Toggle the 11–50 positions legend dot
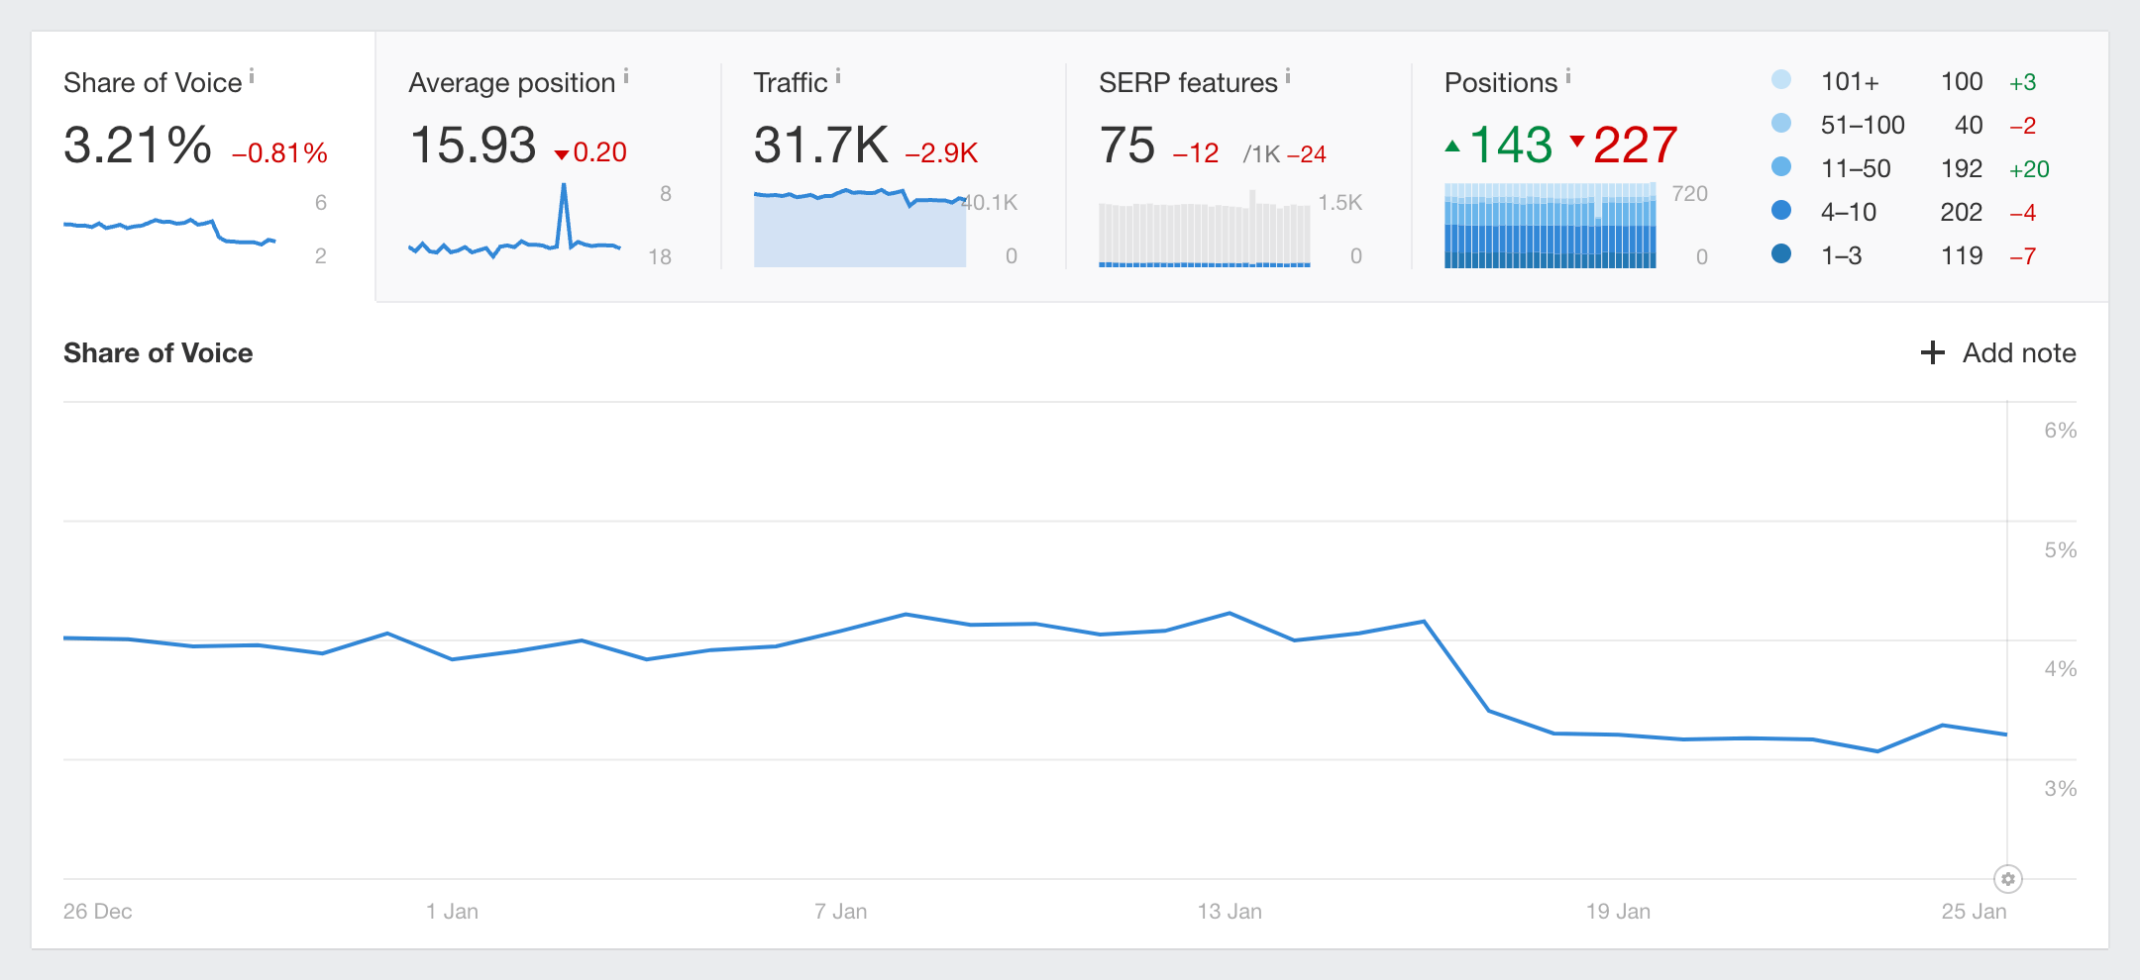 pos(1781,167)
